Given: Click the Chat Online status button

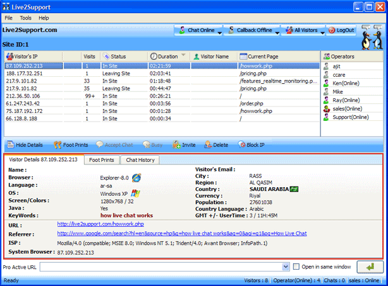Looking at the screenshot, I should 197,30.
